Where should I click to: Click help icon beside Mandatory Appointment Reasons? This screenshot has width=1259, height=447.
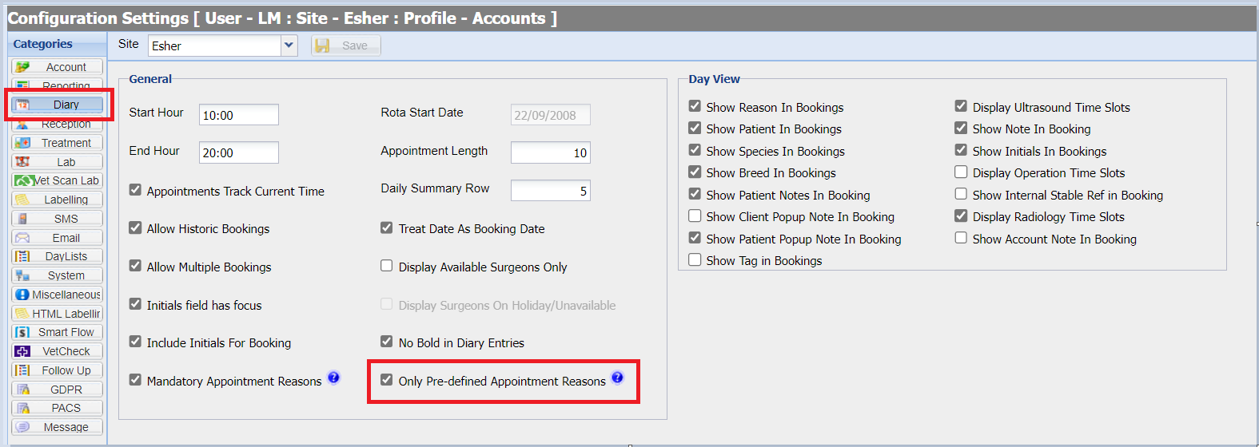(x=334, y=378)
